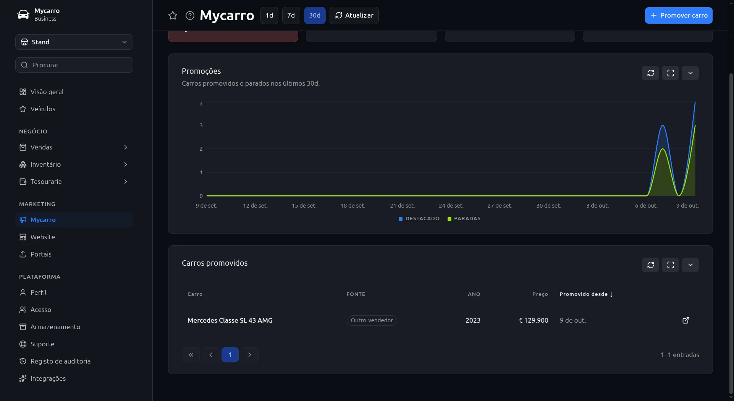Expand the Vendas submenu
The image size is (734, 401).
(74, 147)
